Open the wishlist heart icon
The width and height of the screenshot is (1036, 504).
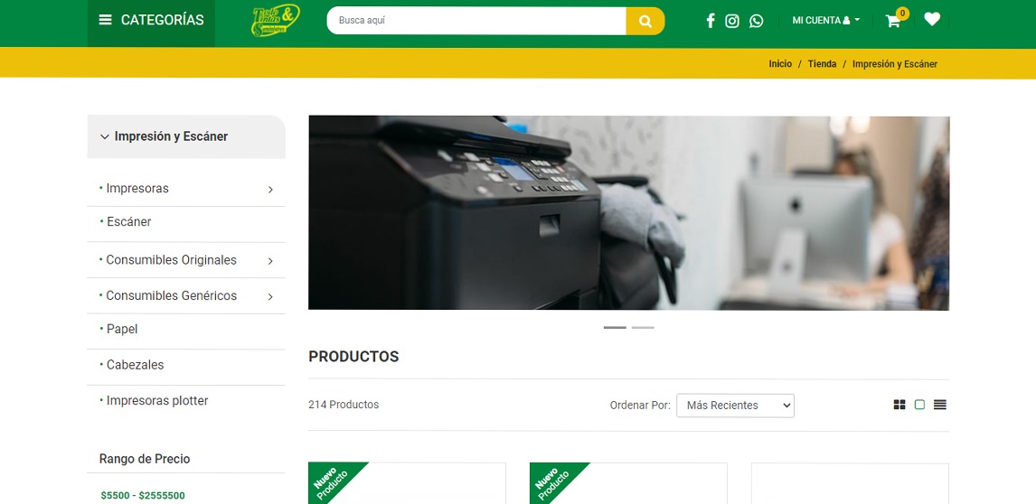pyautogui.click(x=932, y=19)
